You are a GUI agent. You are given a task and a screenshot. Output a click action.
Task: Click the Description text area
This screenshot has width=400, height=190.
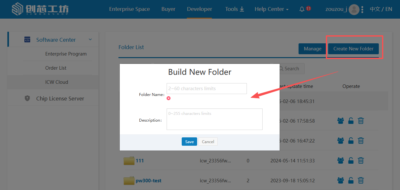click(214, 119)
